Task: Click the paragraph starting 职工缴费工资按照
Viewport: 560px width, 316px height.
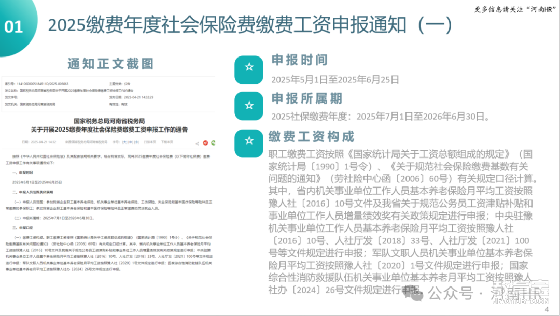Action: pyautogui.click(x=402, y=222)
